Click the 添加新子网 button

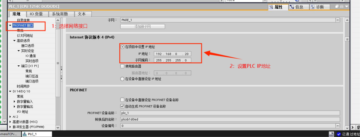tap(143, 27)
